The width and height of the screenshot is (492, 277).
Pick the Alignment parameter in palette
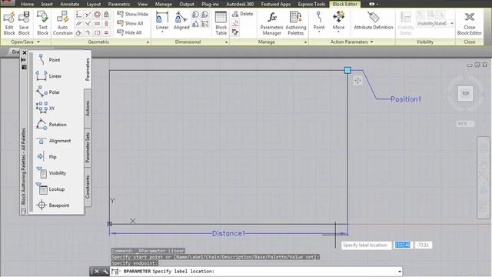[53, 141]
